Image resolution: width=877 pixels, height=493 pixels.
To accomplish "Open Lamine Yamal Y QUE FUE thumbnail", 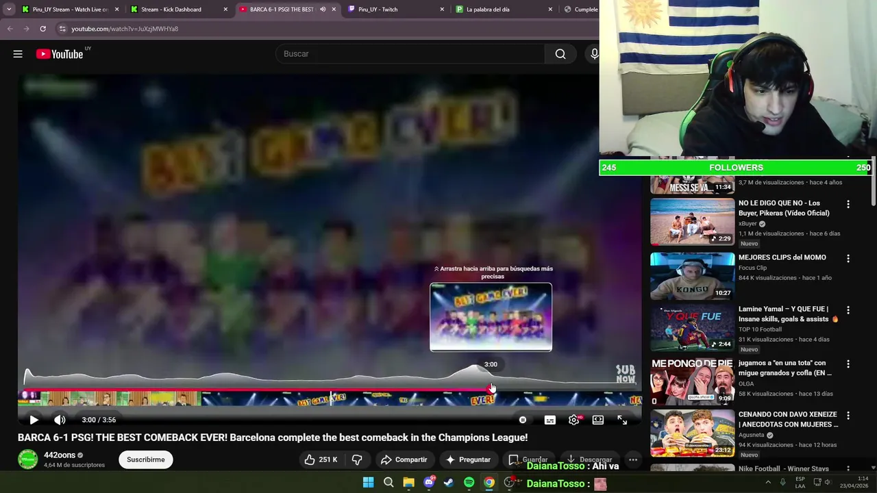I will 692,328.
